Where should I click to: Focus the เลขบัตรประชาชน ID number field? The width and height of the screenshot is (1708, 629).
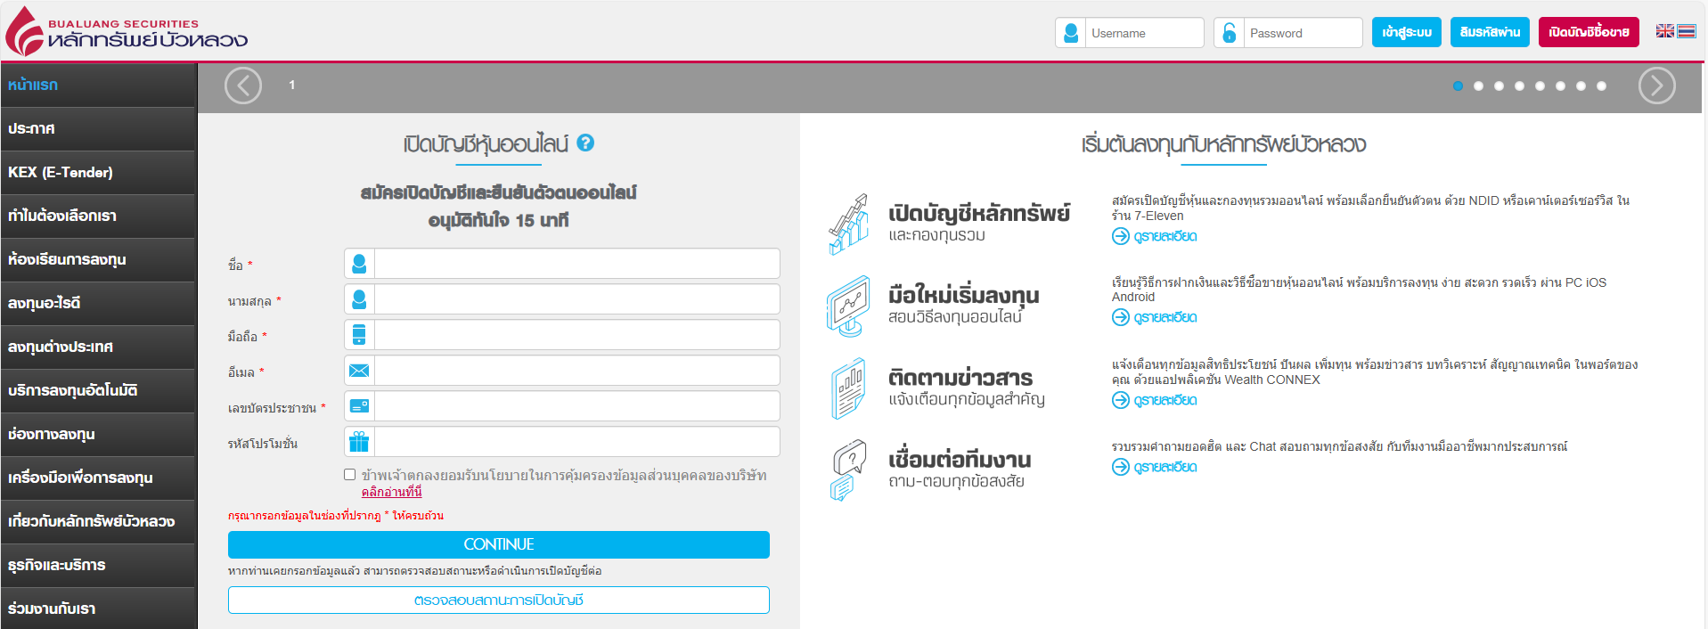577,406
